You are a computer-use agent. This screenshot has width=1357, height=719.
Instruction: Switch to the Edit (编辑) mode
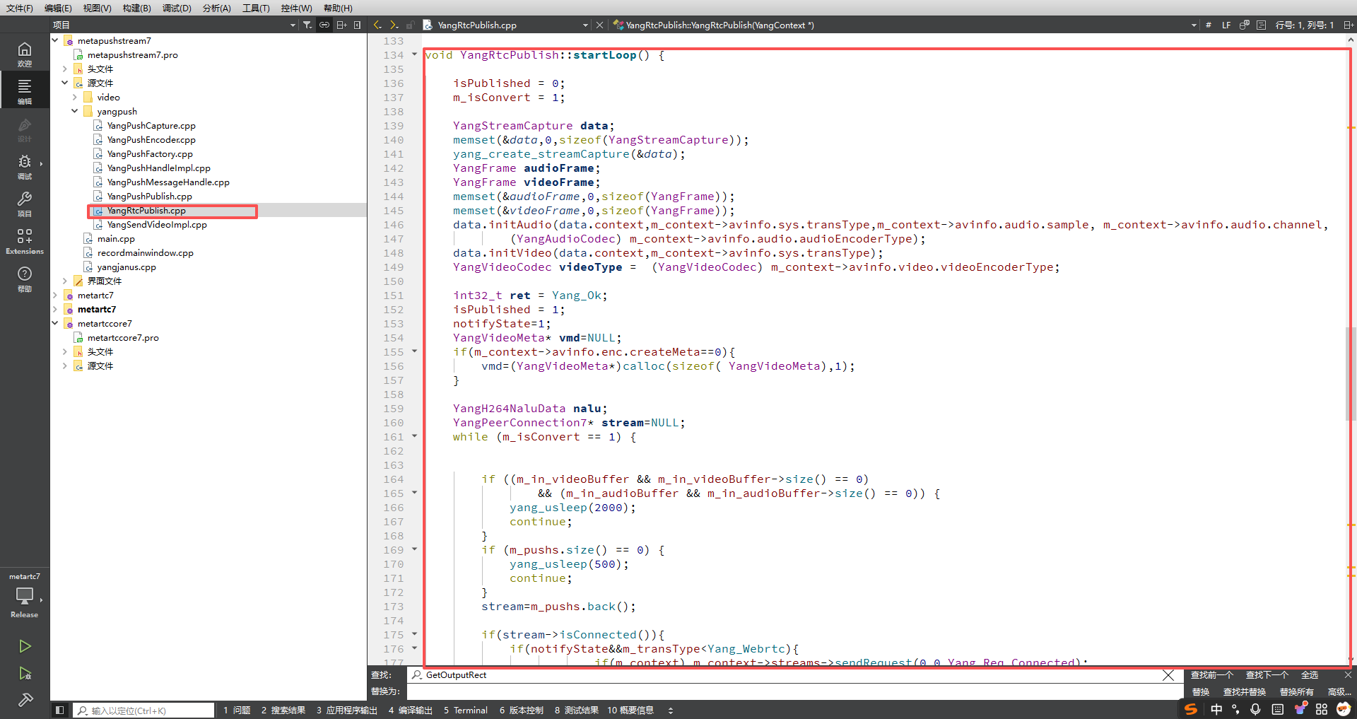(25, 90)
